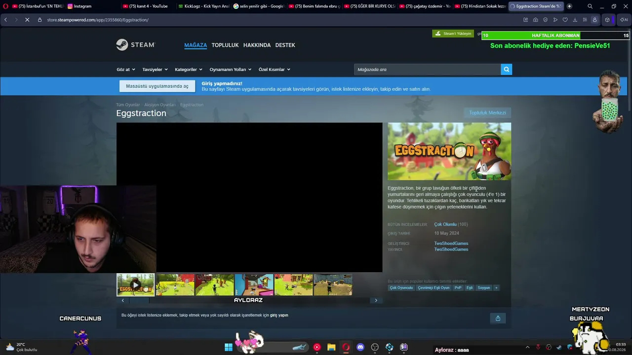Move the thumbnail strip back with left arrow
The width and height of the screenshot is (632, 355).
click(123, 300)
